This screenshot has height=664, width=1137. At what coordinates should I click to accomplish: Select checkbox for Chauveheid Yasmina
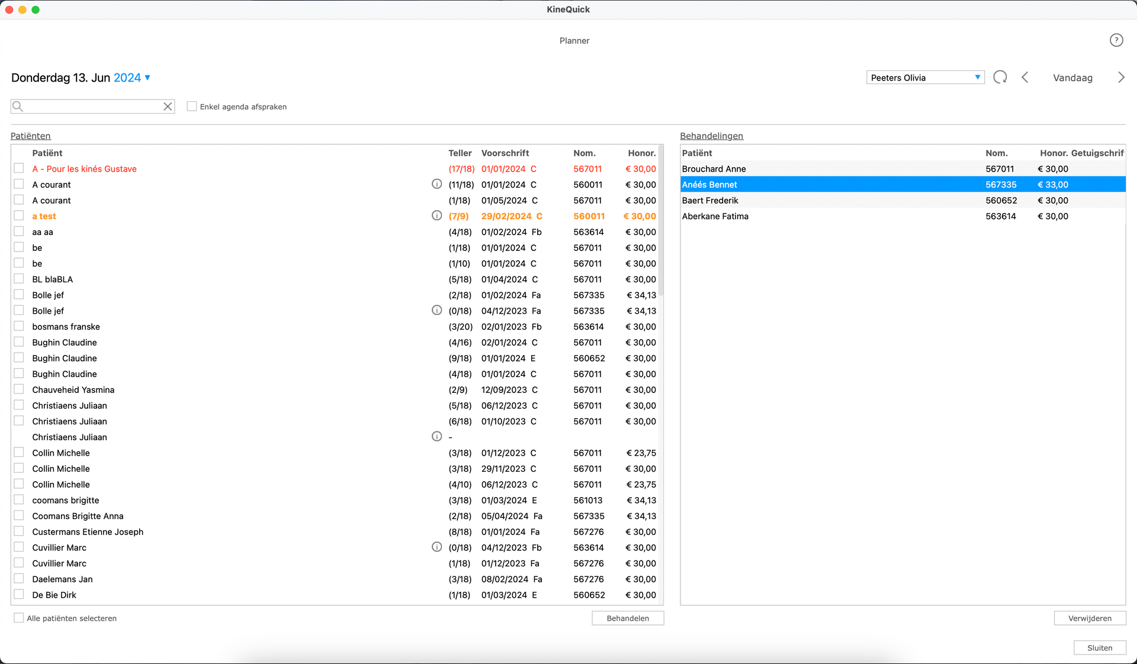[x=19, y=389]
